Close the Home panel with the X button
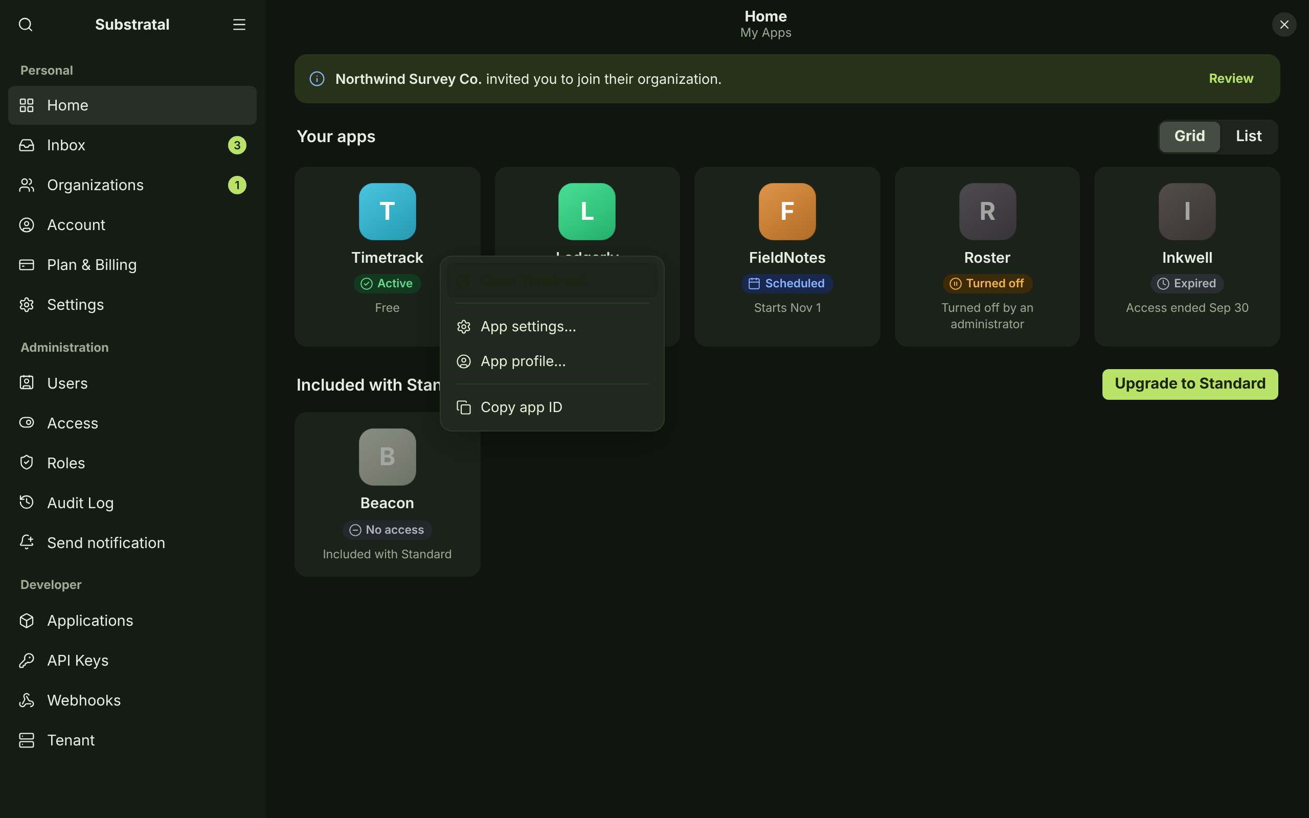The height and width of the screenshot is (818, 1309). (x=1284, y=25)
